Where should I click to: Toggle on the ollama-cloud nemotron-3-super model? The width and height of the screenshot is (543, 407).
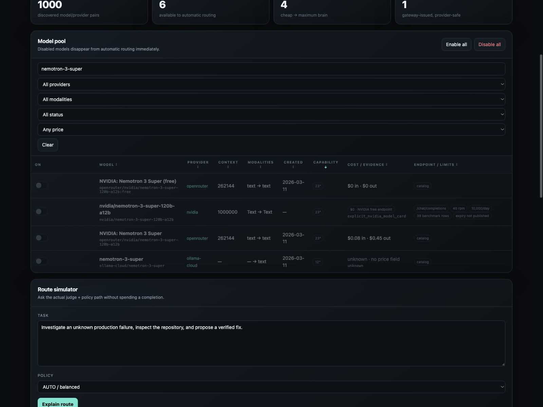[x=41, y=261]
